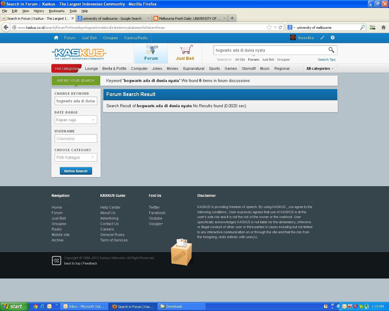
Task: Open the Otomotif category
Action: click(249, 68)
